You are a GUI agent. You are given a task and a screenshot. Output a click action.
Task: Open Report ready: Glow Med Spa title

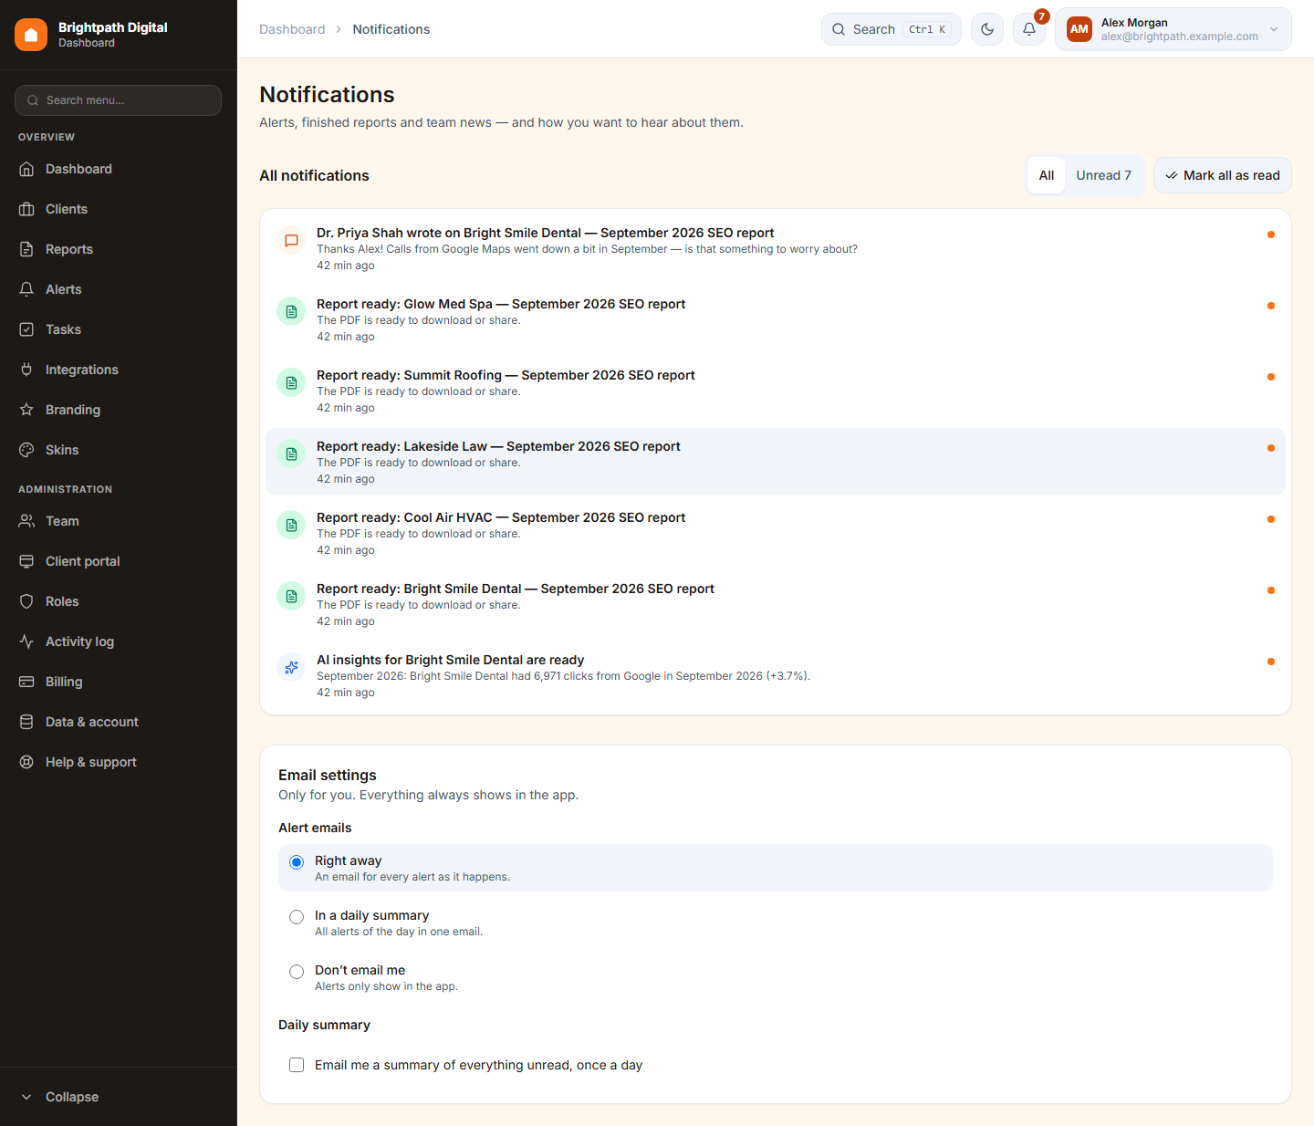click(x=501, y=304)
